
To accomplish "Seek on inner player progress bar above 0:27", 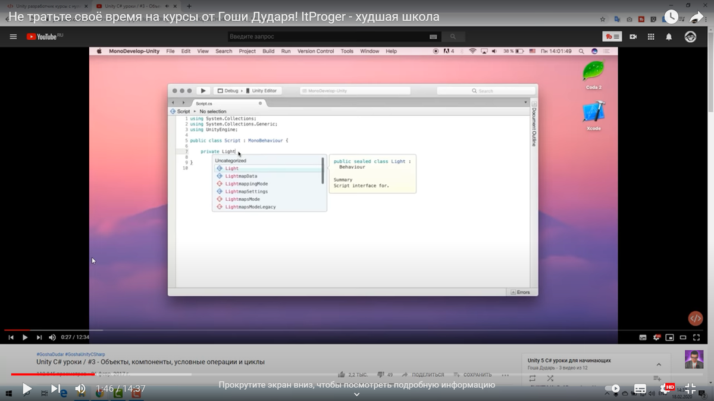I will tap(355, 330).
